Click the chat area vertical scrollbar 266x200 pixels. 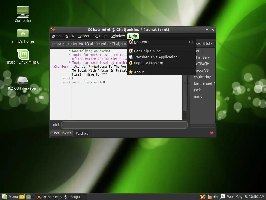click(185, 93)
